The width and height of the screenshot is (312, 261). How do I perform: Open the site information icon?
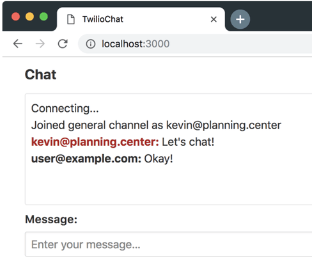point(91,44)
